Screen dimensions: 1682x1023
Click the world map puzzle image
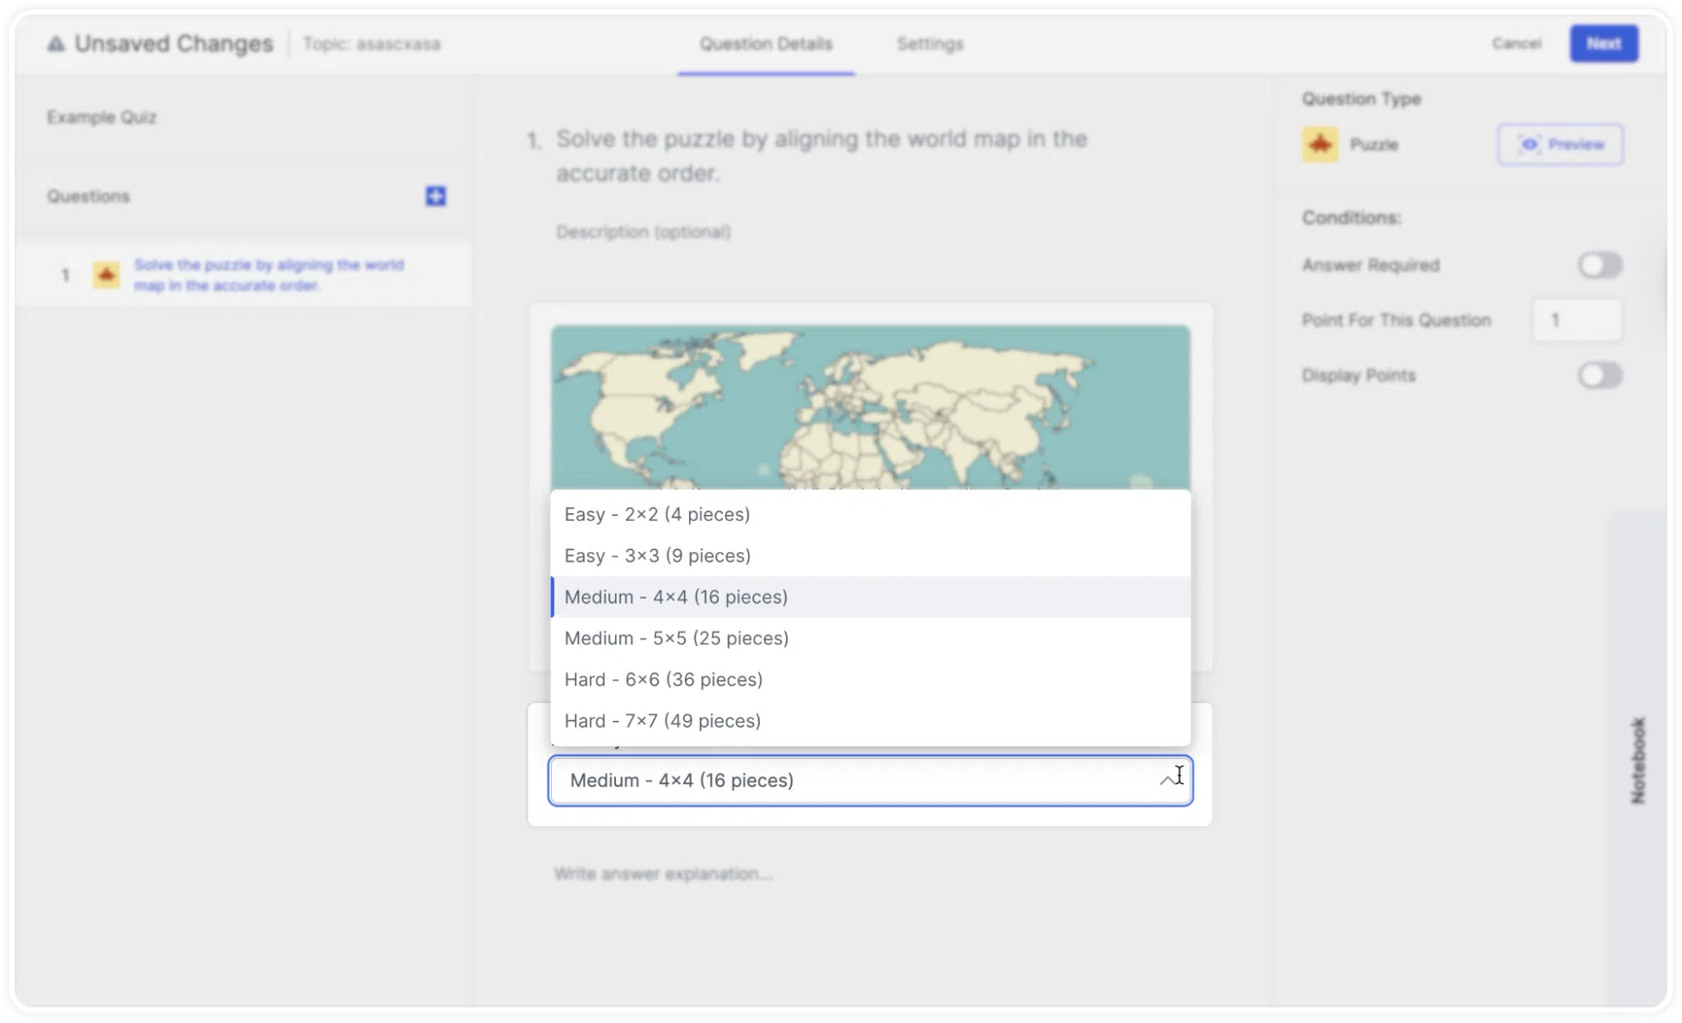coord(870,407)
